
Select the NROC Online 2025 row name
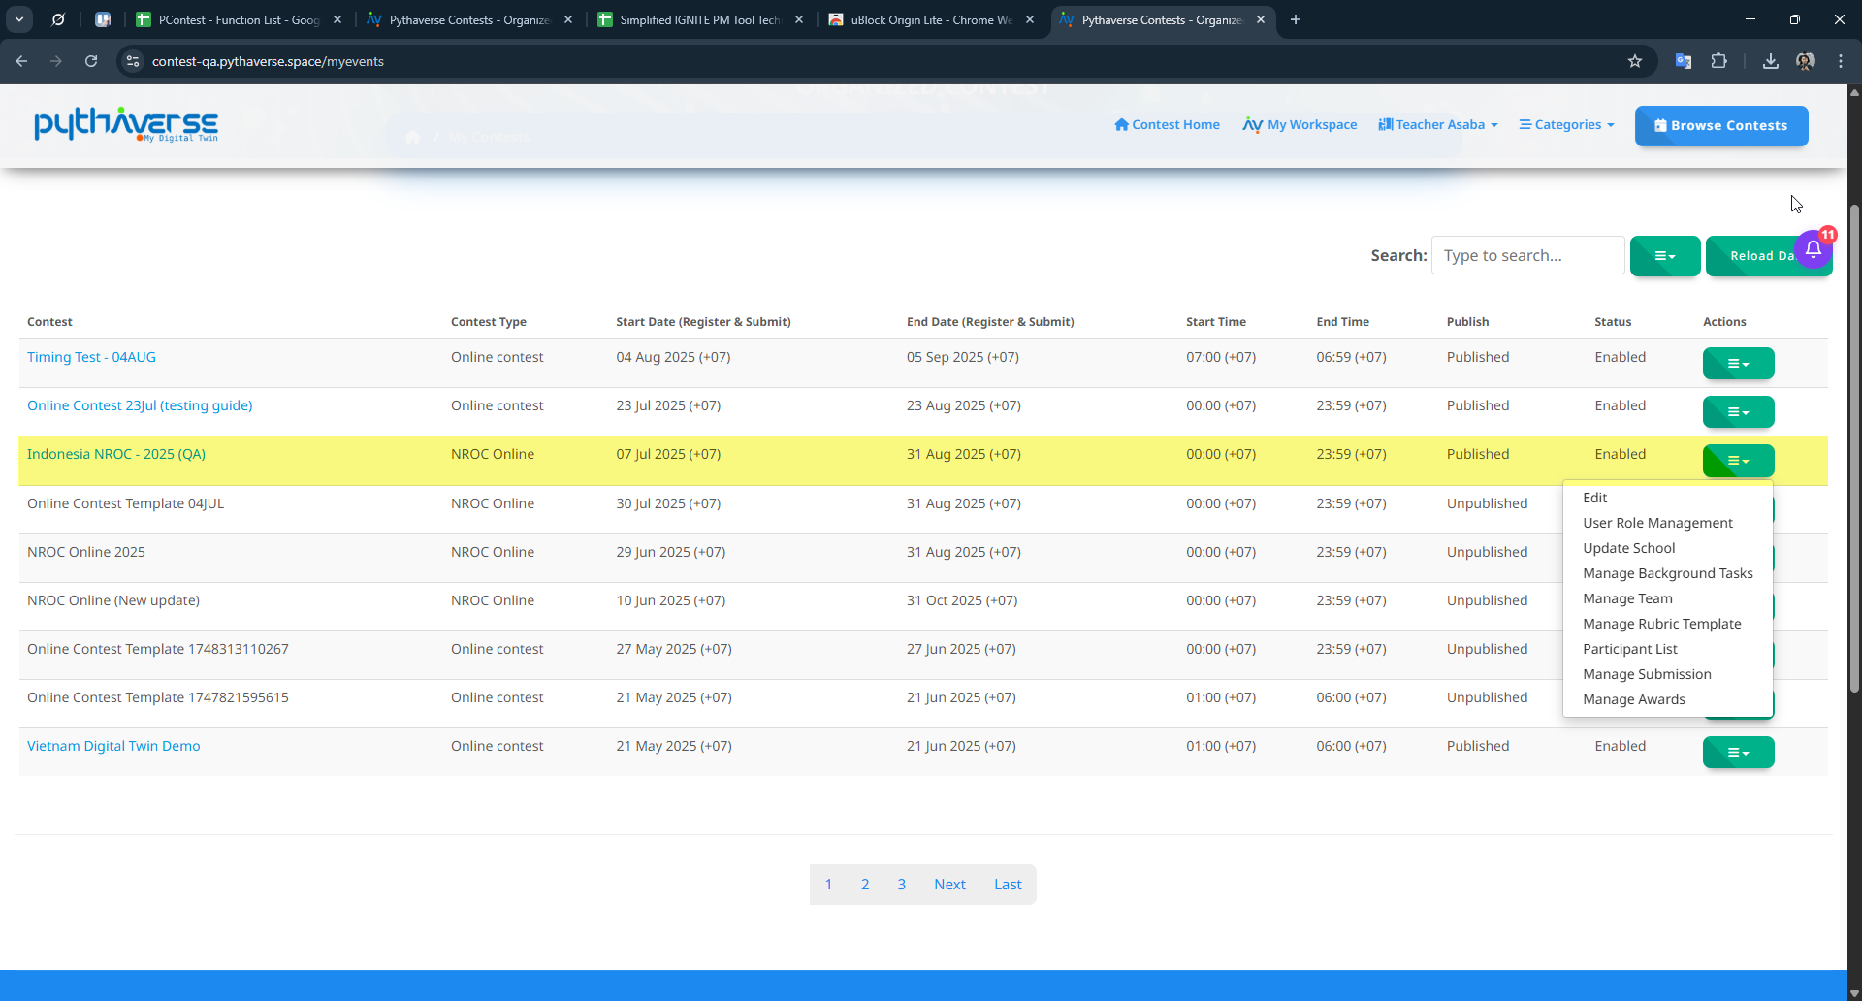[x=86, y=552]
